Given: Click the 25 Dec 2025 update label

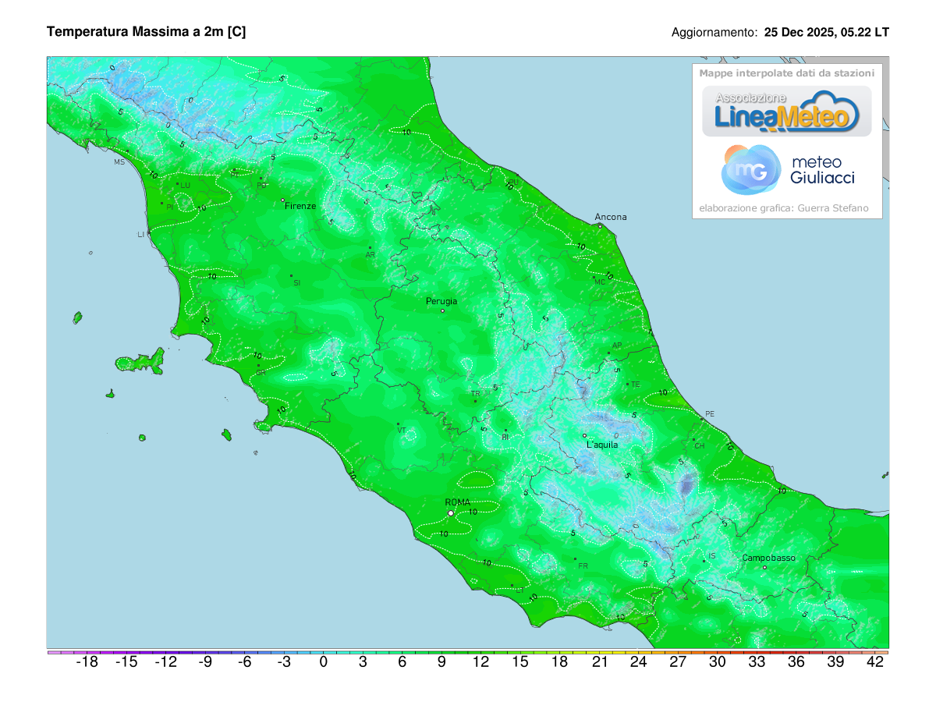Looking at the screenshot, I should click(x=826, y=33).
